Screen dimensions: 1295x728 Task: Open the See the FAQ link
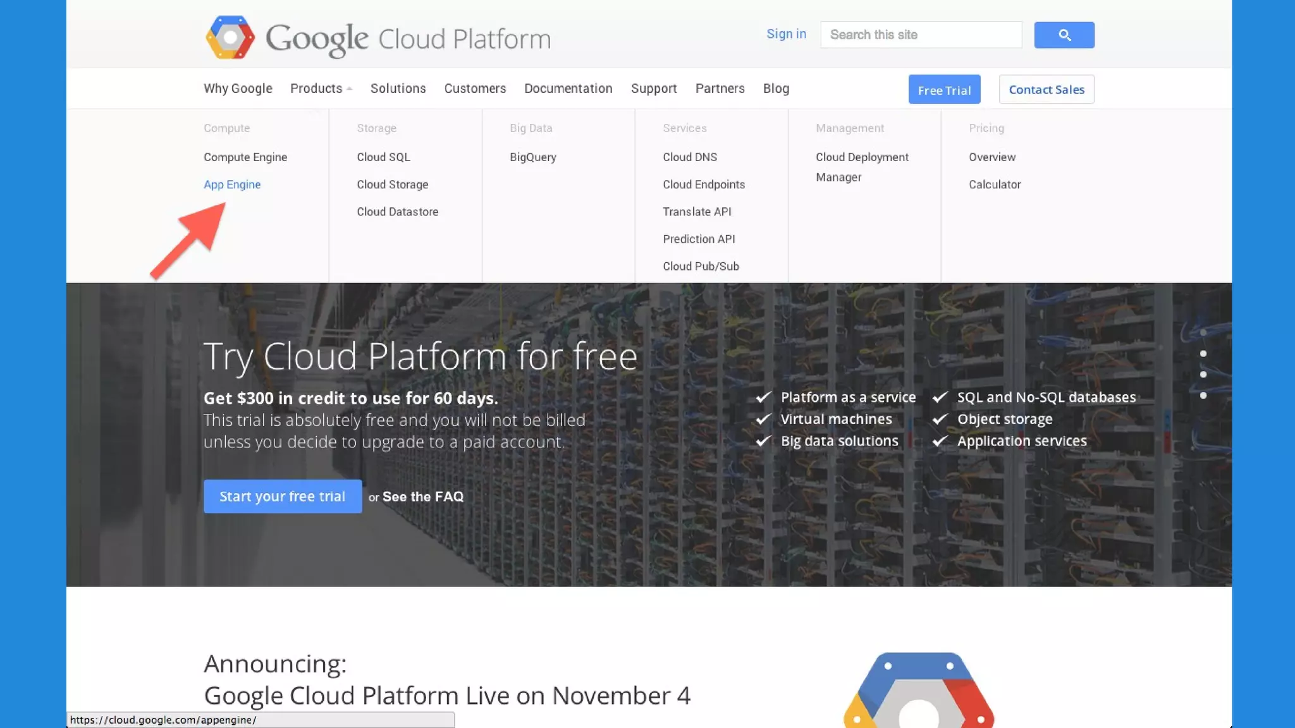coord(422,497)
